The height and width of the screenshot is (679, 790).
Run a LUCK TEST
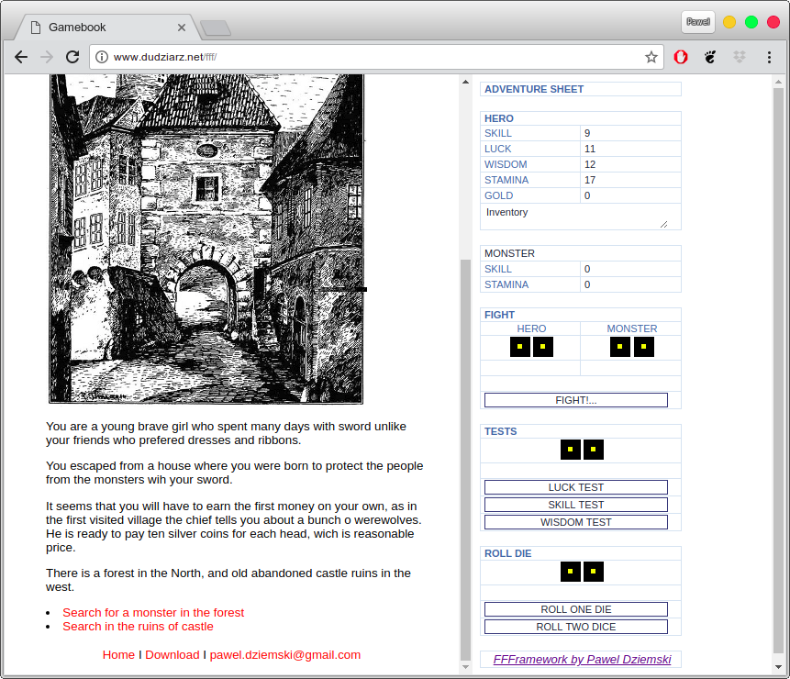576,487
